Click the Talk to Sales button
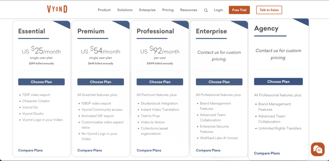The width and height of the screenshot is (329, 161). [x=269, y=10]
